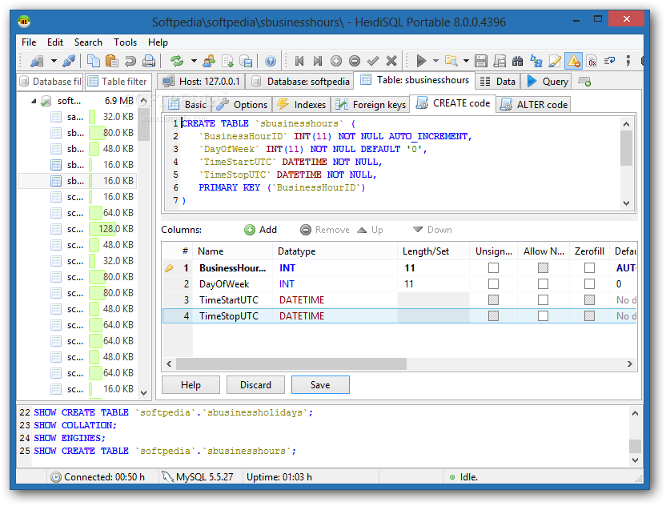Image resolution: width=666 pixels, height=506 pixels.
Task: Toggle Zerofill checkbox for BusinessHourID row
Action: 589,268
